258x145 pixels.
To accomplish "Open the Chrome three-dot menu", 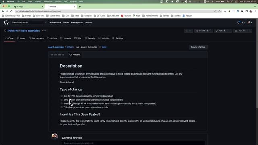I will pos(255,11).
